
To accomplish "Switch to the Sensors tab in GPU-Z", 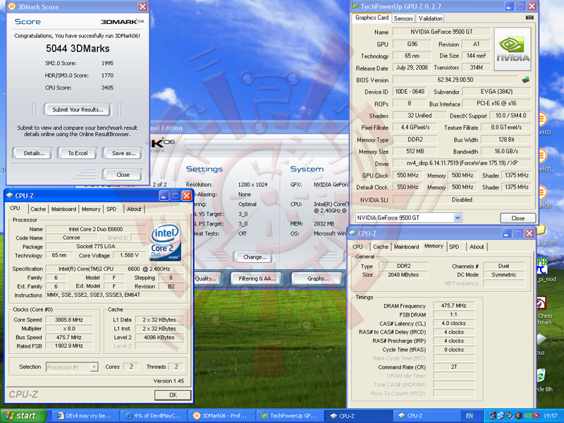I will [403, 18].
